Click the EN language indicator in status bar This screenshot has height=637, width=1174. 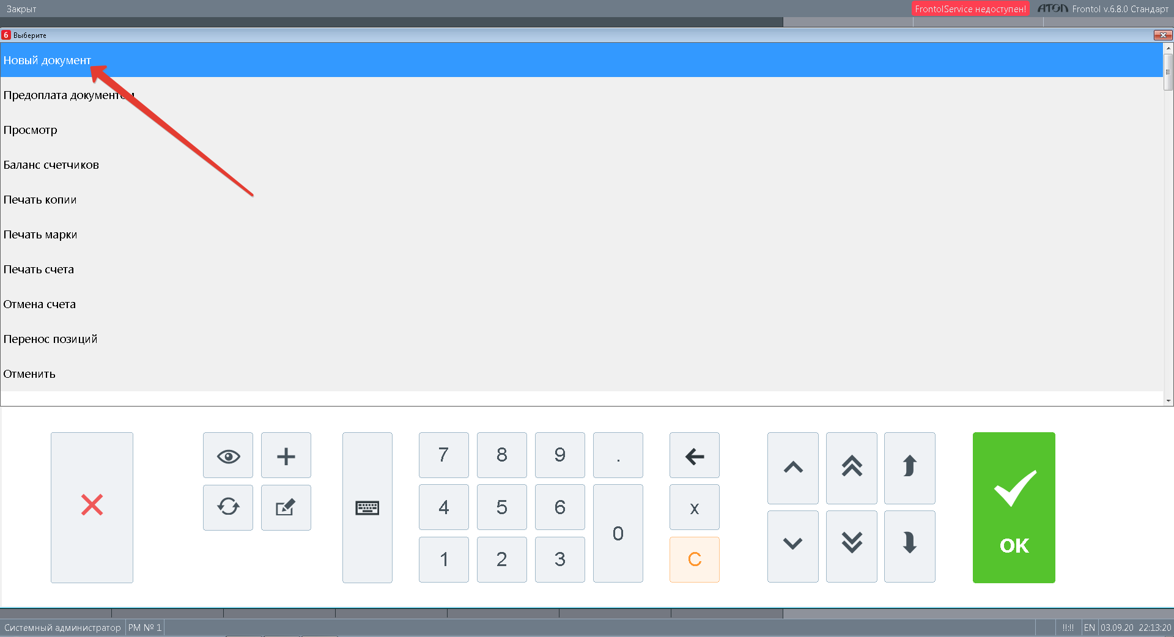pyautogui.click(x=1090, y=628)
